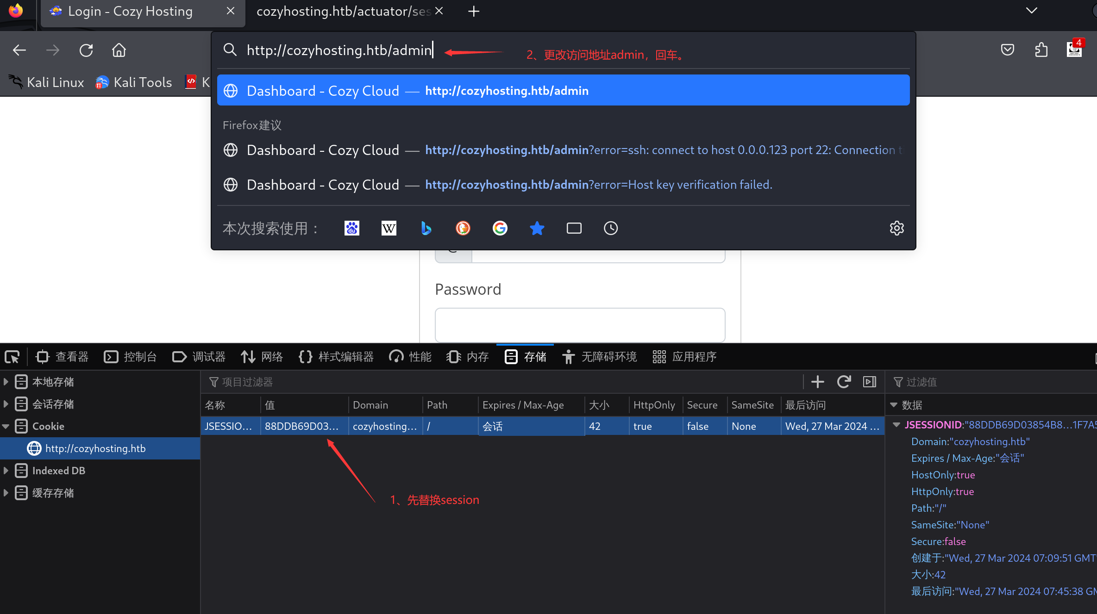Search with the DuckDuckGo engine icon
The width and height of the screenshot is (1097, 614).
[463, 228]
